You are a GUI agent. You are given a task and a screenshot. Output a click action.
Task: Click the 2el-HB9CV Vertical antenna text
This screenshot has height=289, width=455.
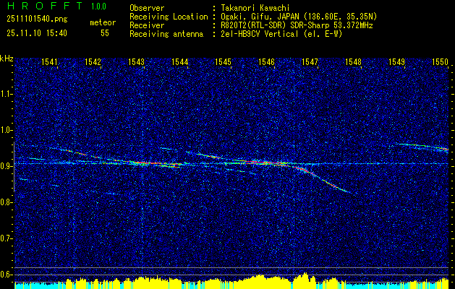pyautogui.click(x=280, y=34)
